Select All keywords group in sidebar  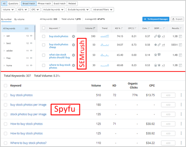point(18,28)
